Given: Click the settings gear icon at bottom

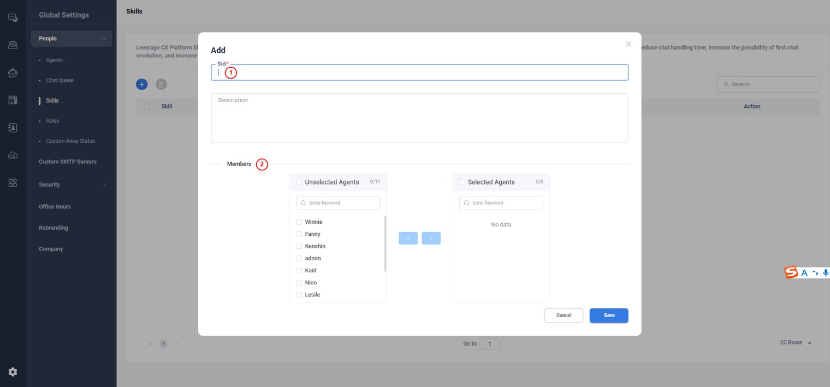Looking at the screenshot, I should pos(13,372).
